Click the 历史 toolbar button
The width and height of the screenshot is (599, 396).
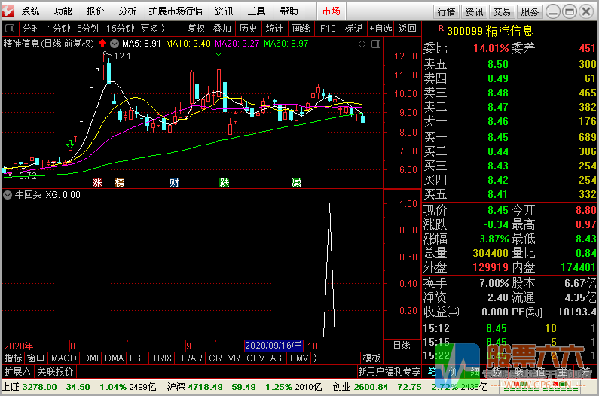tap(249, 29)
